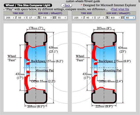The image size is (140, 115).
Task: Click the 178mm (7") rim width label
Action: click(36, 28)
